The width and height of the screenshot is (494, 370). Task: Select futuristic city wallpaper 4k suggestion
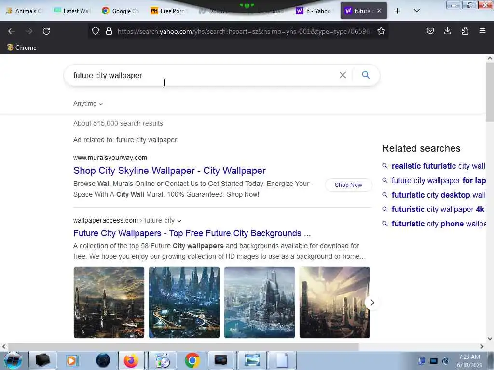pyautogui.click(x=438, y=209)
